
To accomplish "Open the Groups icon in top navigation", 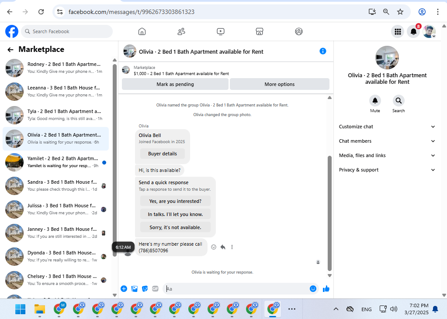I will (299, 31).
